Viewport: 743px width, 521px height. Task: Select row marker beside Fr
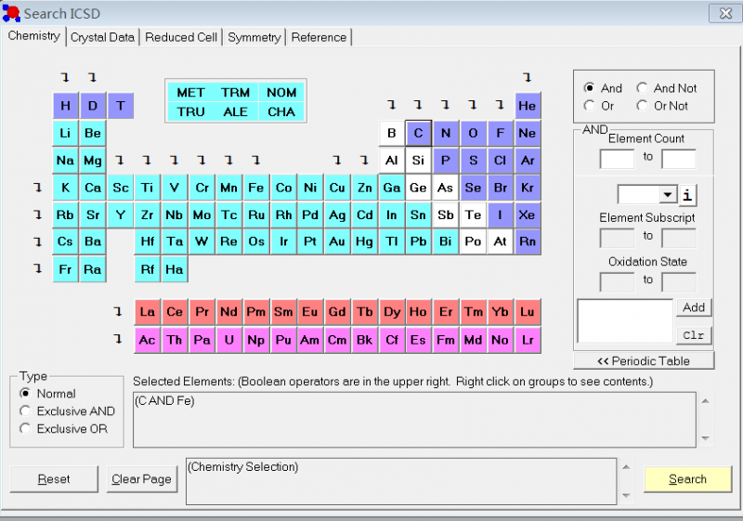pyautogui.click(x=38, y=269)
